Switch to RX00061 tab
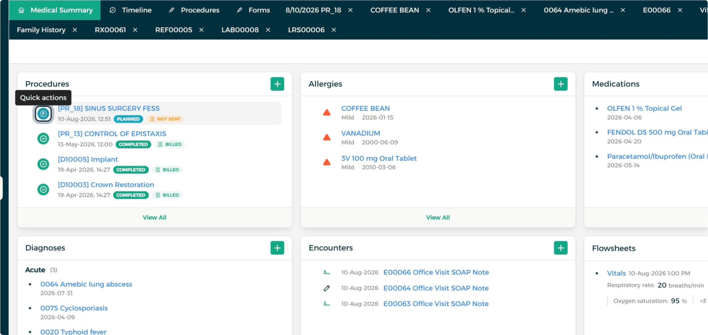 110,30
